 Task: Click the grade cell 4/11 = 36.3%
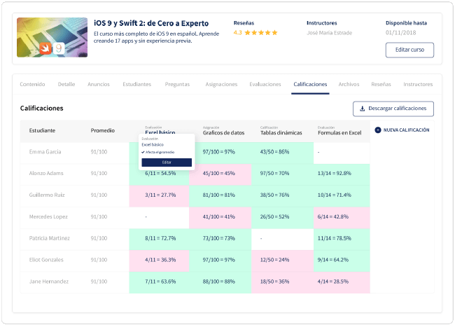coord(159,260)
